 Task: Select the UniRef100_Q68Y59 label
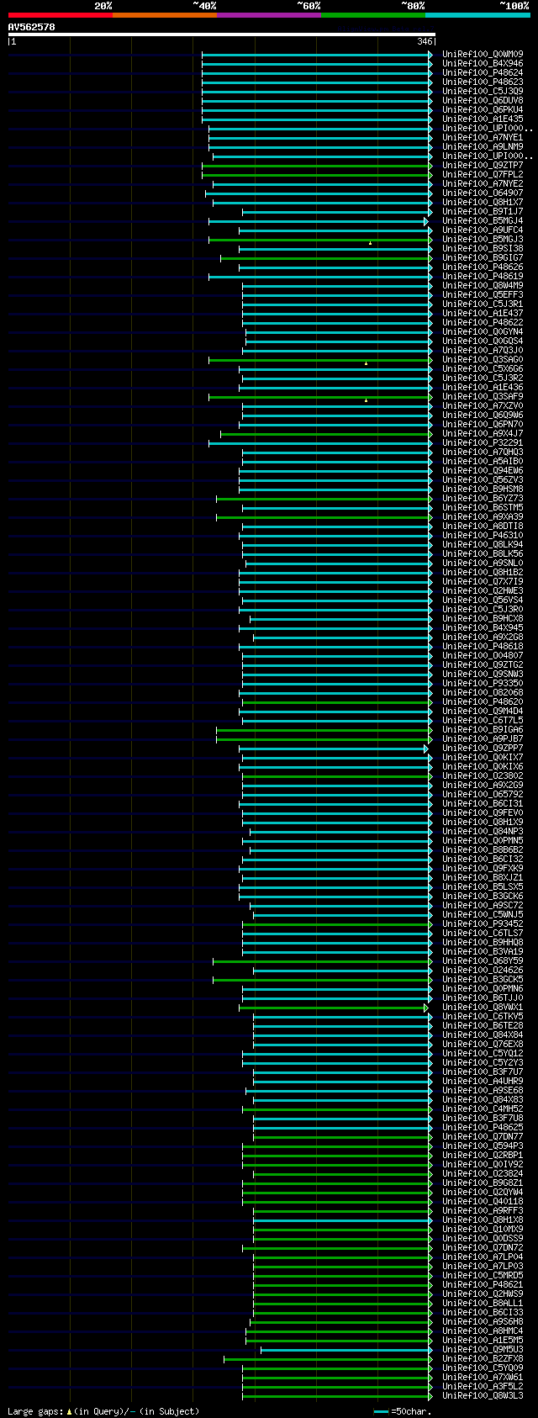[x=483, y=961]
